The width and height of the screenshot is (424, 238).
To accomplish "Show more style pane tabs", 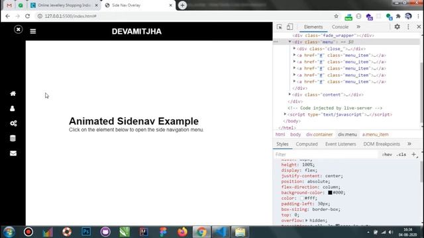I will (409, 144).
